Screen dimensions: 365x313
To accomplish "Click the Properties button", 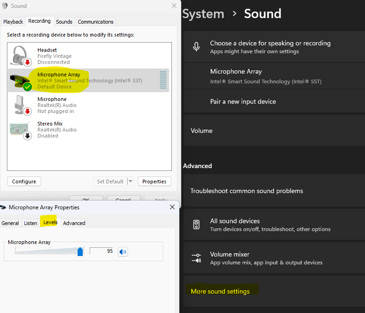I will [x=154, y=182].
